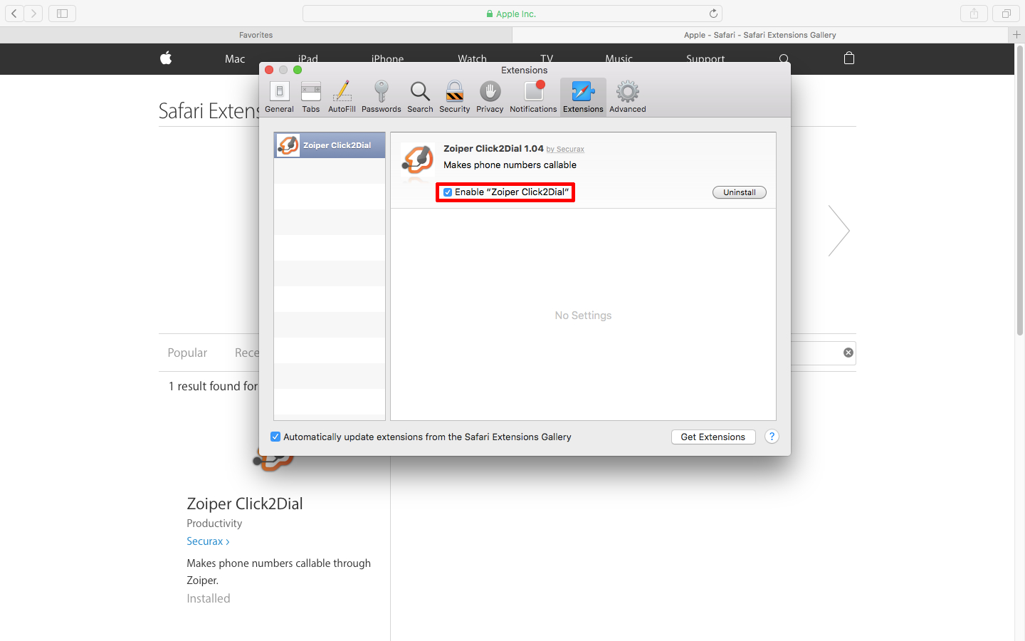Image resolution: width=1025 pixels, height=641 pixels.
Task: Open the General preferences pane
Action: tap(279, 97)
